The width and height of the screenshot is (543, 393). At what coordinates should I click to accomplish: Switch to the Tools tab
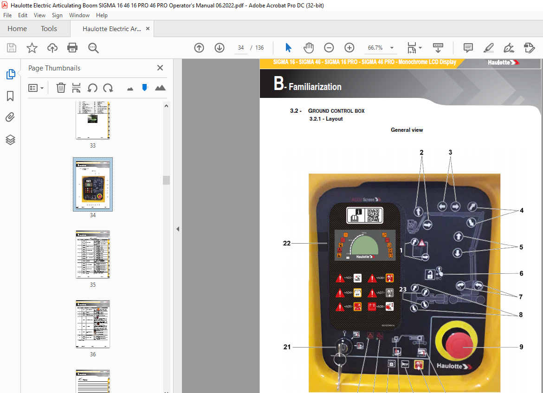pos(49,29)
